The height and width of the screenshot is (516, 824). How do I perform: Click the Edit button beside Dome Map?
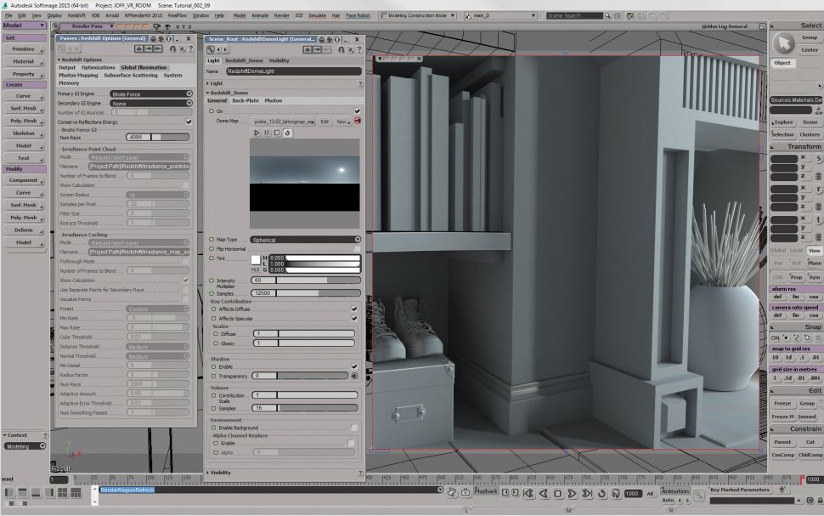[x=326, y=122]
